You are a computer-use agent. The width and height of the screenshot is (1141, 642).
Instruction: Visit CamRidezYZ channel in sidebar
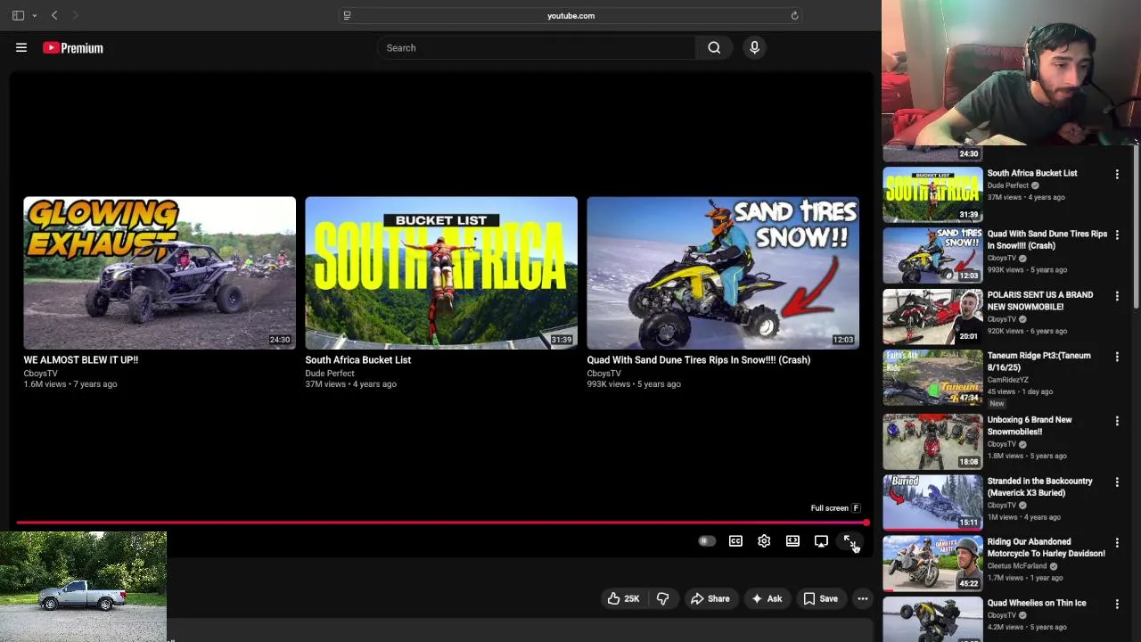coord(1007,380)
